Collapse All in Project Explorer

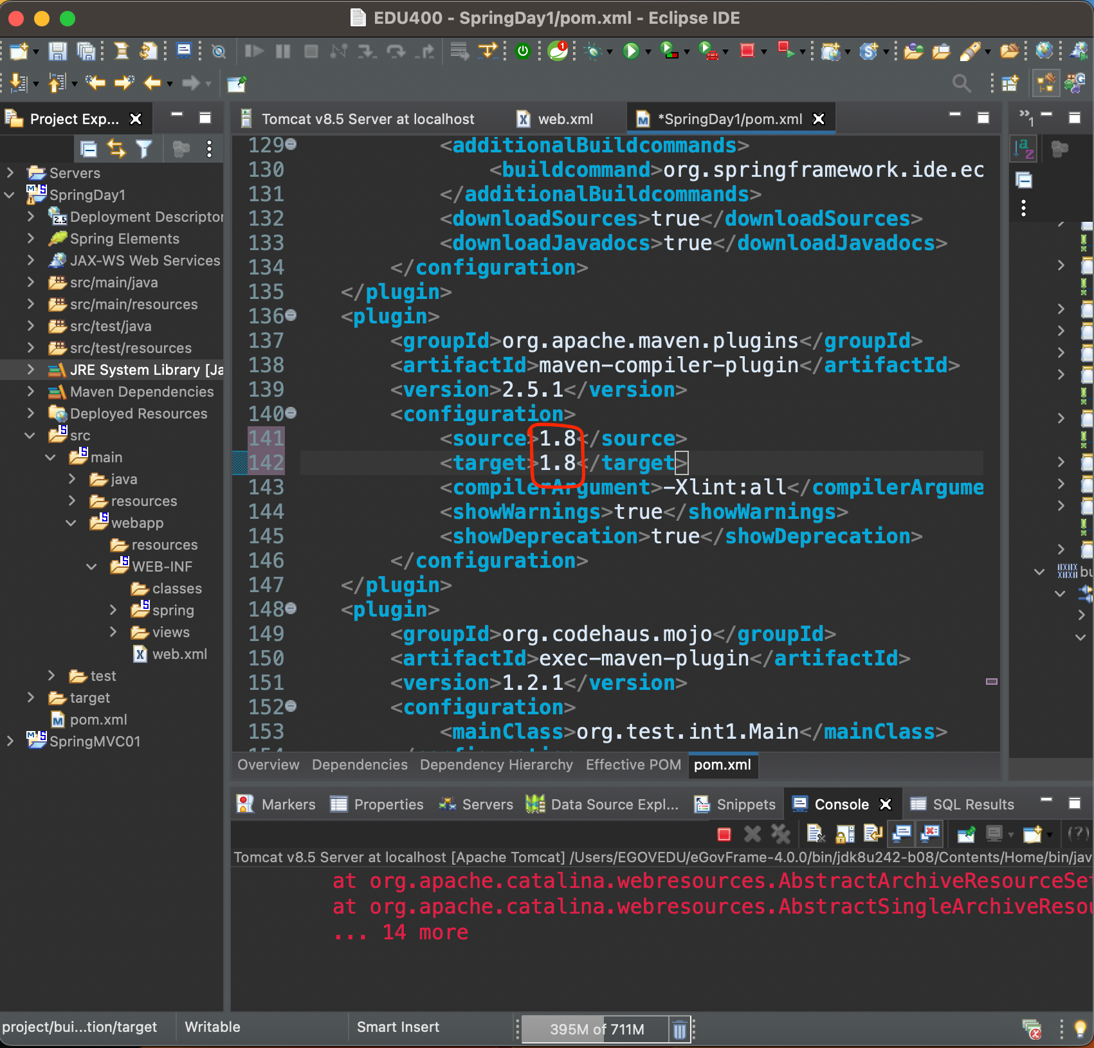pyautogui.click(x=88, y=149)
